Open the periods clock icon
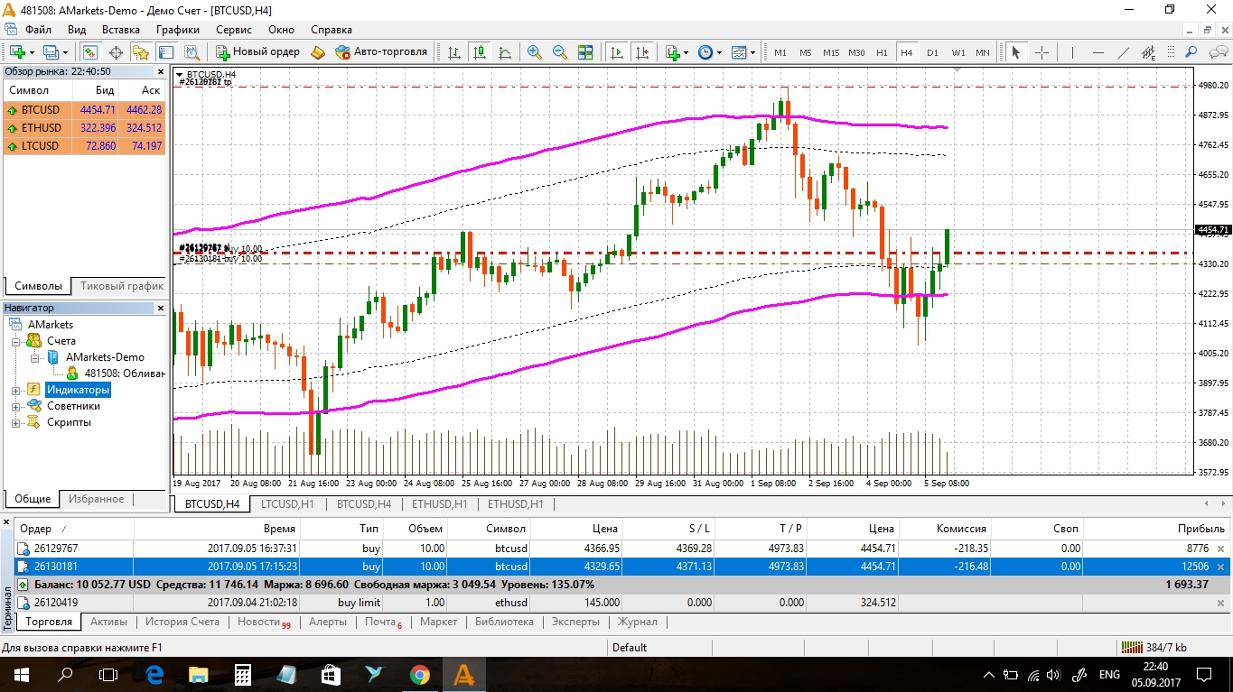 tap(705, 52)
